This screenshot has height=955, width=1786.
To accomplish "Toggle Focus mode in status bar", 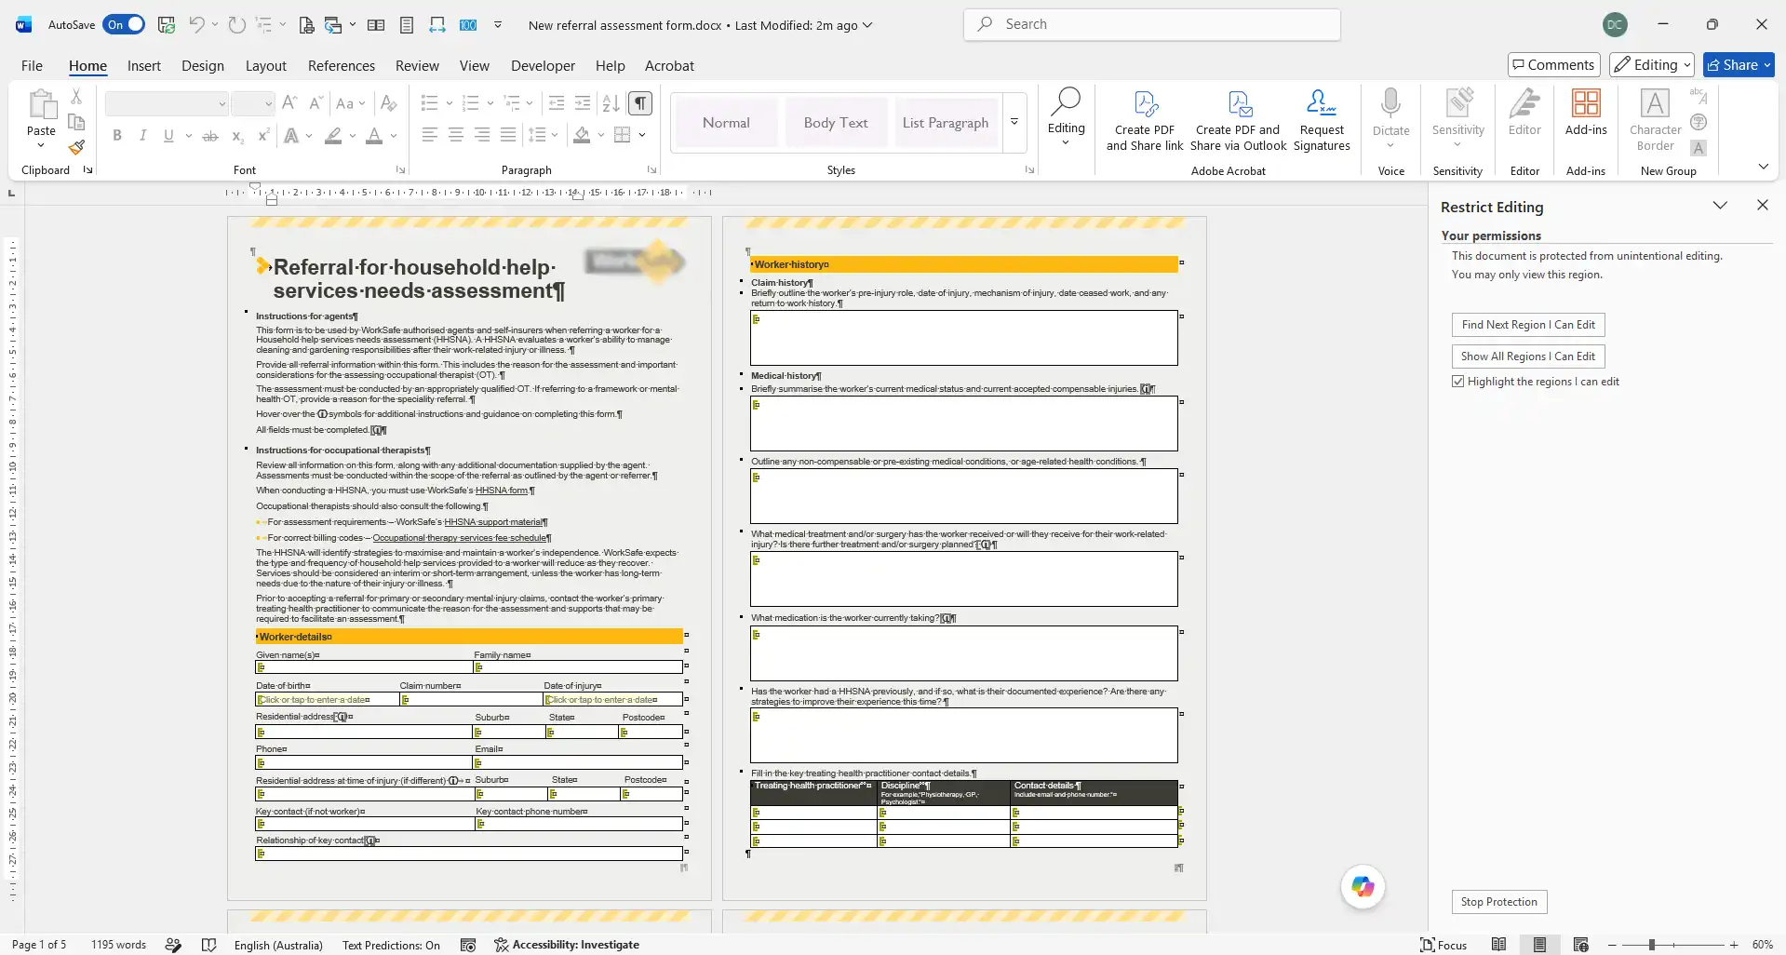I will tap(1444, 945).
